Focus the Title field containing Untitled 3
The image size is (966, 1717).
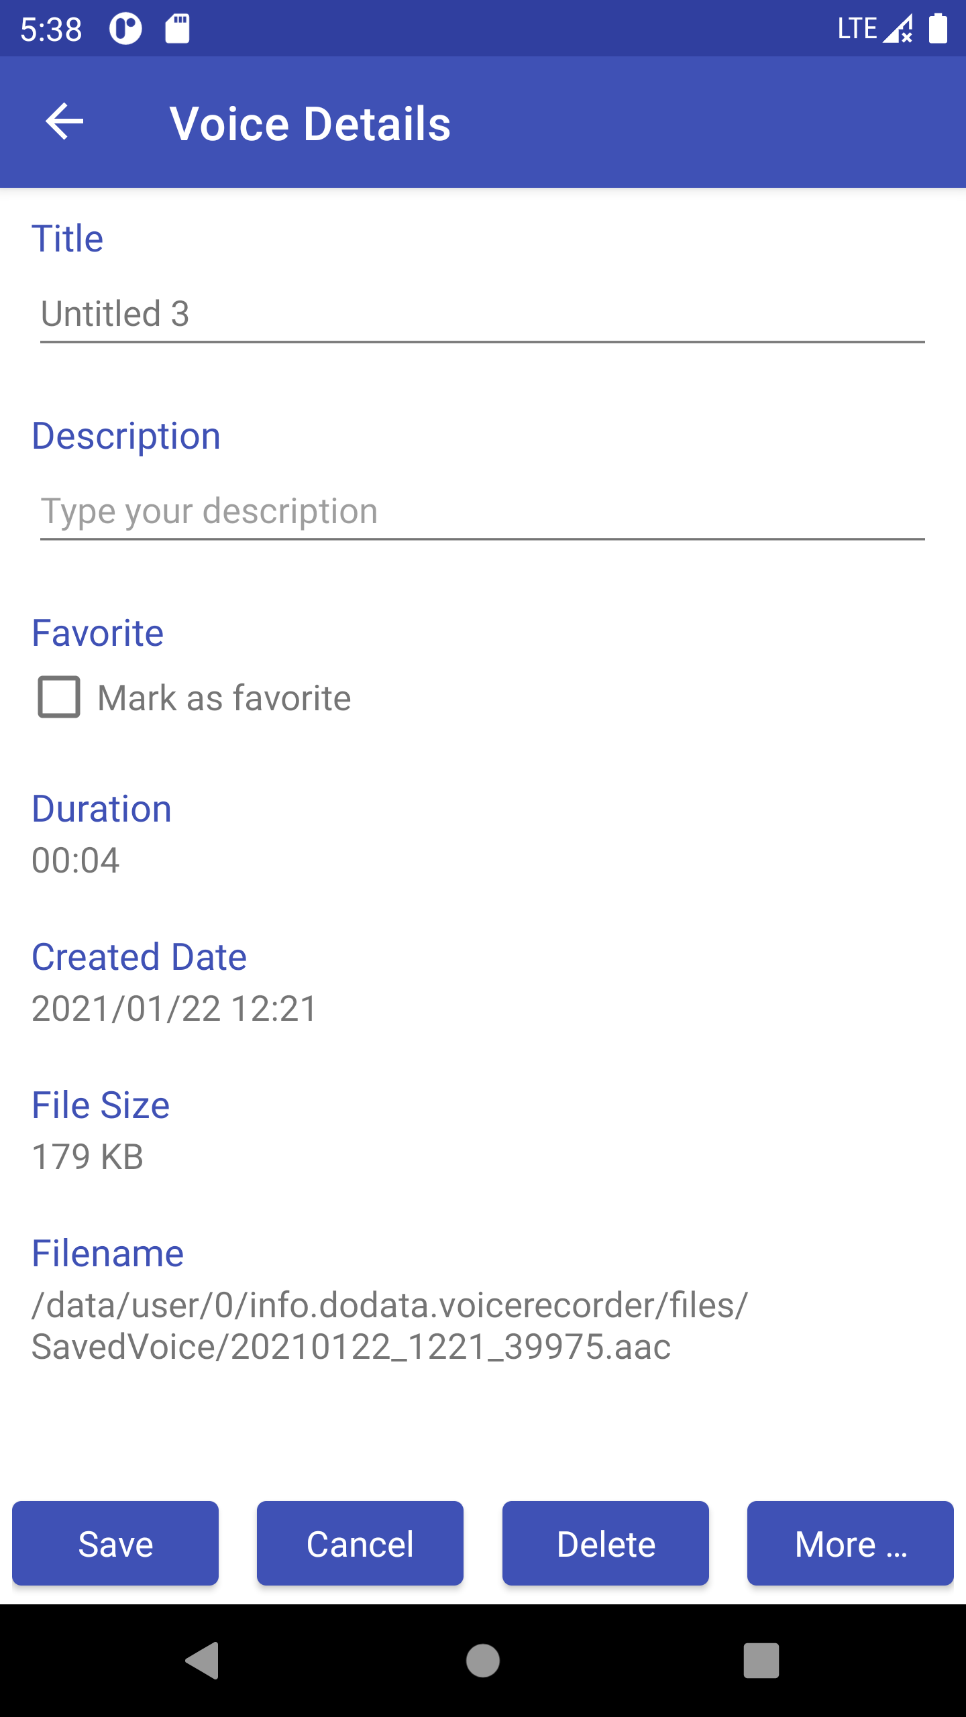pos(482,314)
